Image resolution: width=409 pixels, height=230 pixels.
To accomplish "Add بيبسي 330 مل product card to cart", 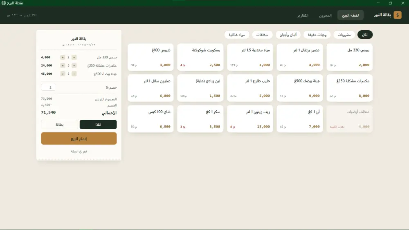I will (x=350, y=57).
